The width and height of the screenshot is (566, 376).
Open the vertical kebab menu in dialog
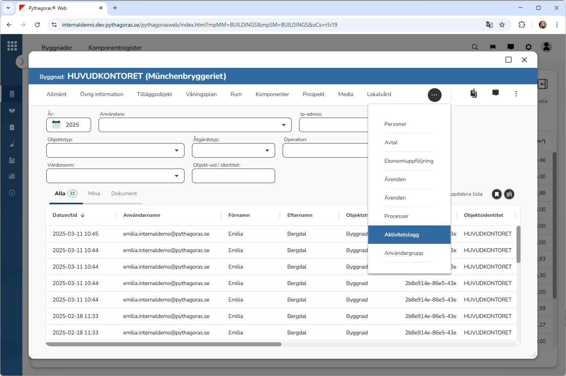(516, 94)
